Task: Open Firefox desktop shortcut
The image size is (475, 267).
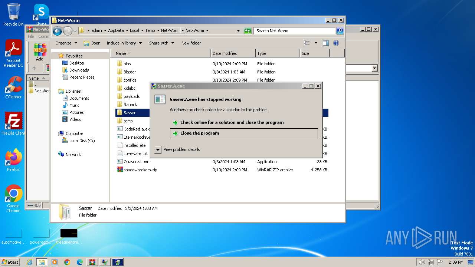Action: click(x=13, y=160)
